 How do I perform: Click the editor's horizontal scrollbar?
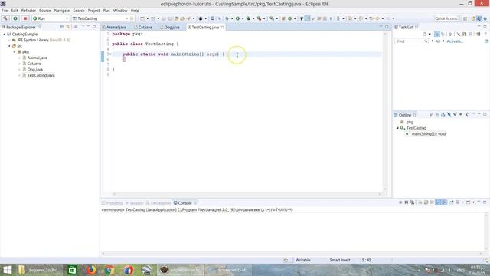click(x=247, y=194)
